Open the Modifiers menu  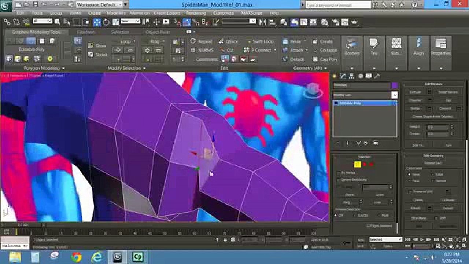coord(116,13)
